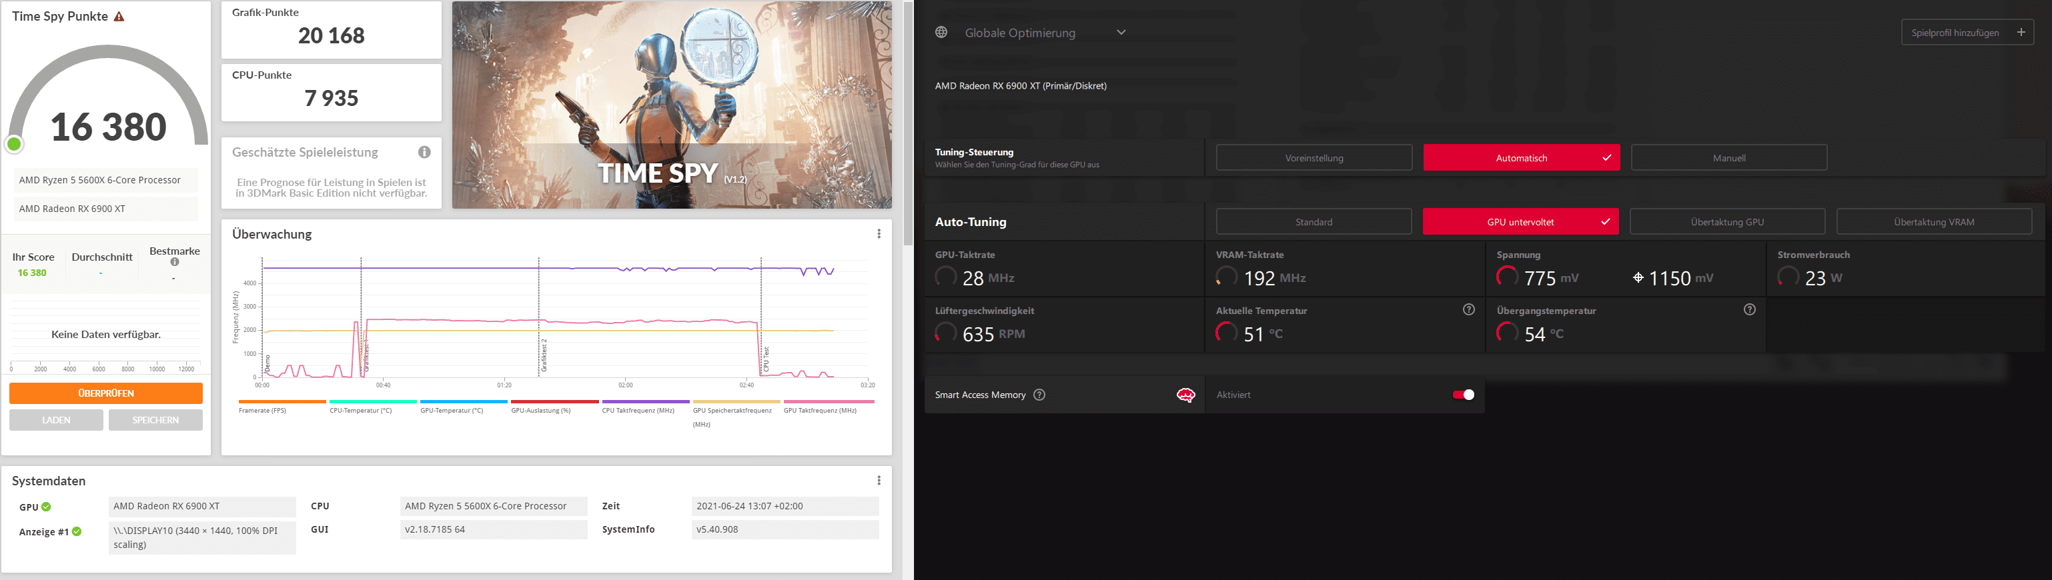Click the info icon under Bestmarke
Image resolution: width=2052 pixels, height=580 pixels.
(x=175, y=262)
